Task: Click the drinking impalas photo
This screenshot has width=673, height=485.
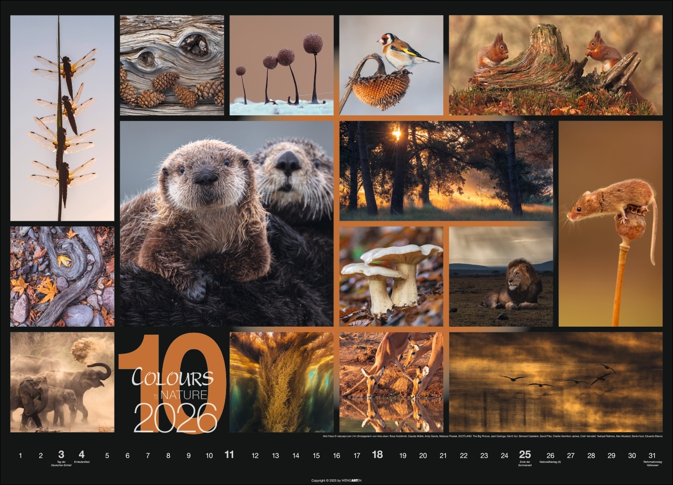Action: (391, 382)
